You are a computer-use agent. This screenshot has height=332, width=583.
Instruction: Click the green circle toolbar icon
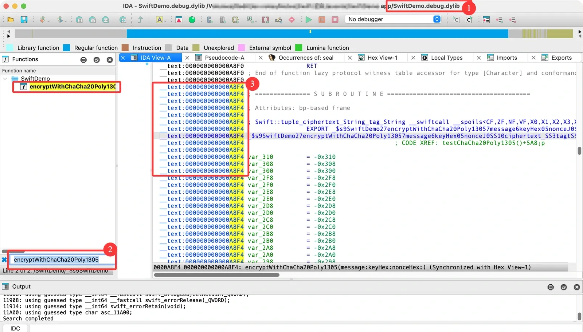[x=192, y=20]
